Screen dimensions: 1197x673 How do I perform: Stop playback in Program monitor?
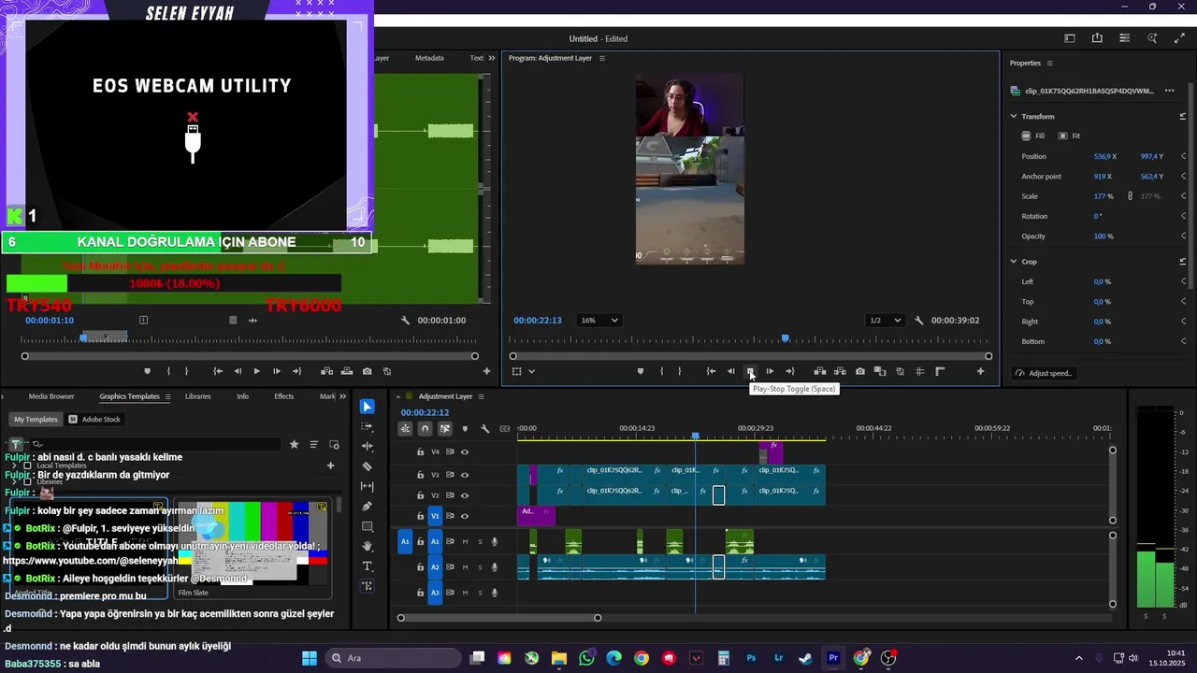point(750,371)
